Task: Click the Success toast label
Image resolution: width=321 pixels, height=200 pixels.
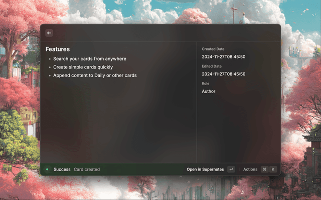Action: [62, 169]
